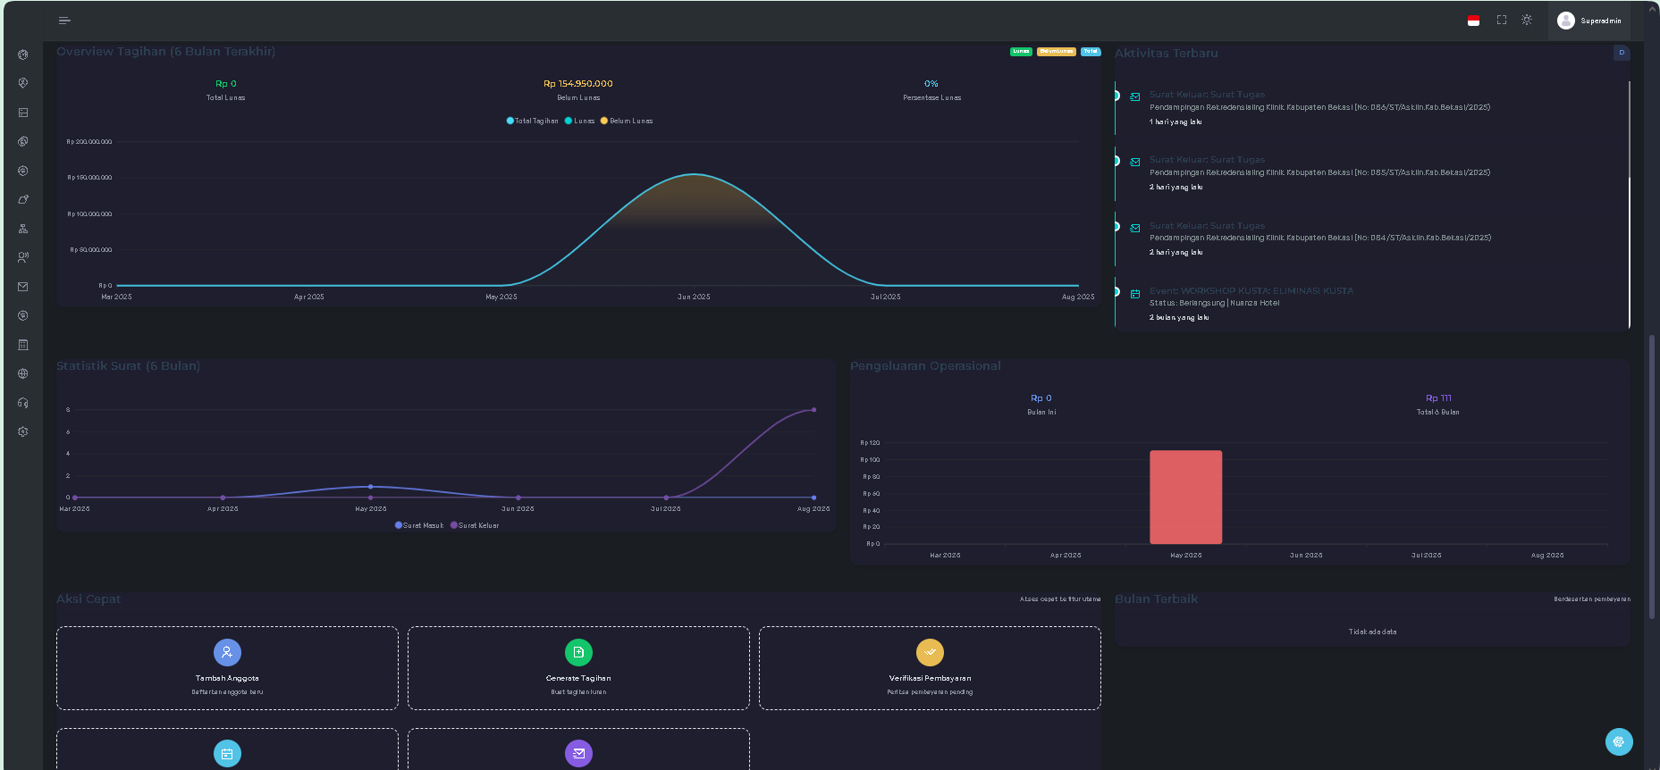Viewport: 1660px width, 770px height.
Task: Toggle the Surat Masuk legend series
Action: coord(419,525)
